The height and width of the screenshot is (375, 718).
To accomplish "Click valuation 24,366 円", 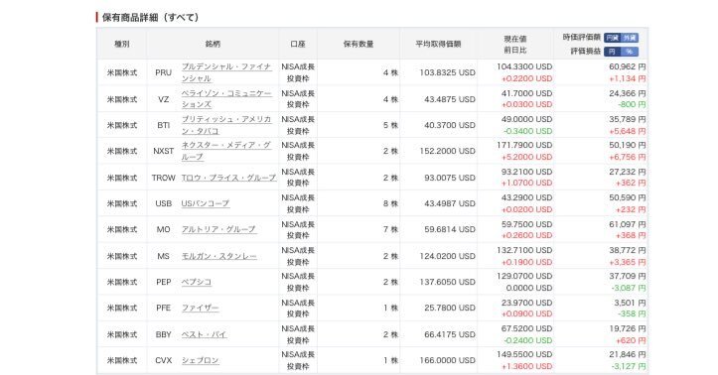I will coord(627,93).
